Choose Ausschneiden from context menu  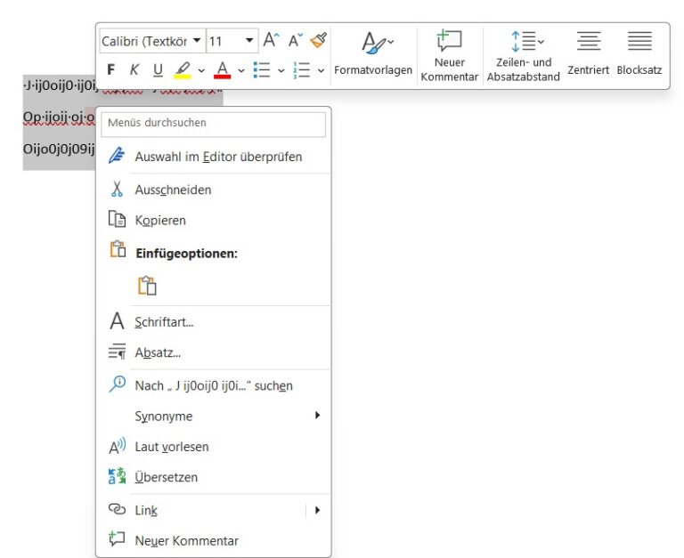point(214,190)
